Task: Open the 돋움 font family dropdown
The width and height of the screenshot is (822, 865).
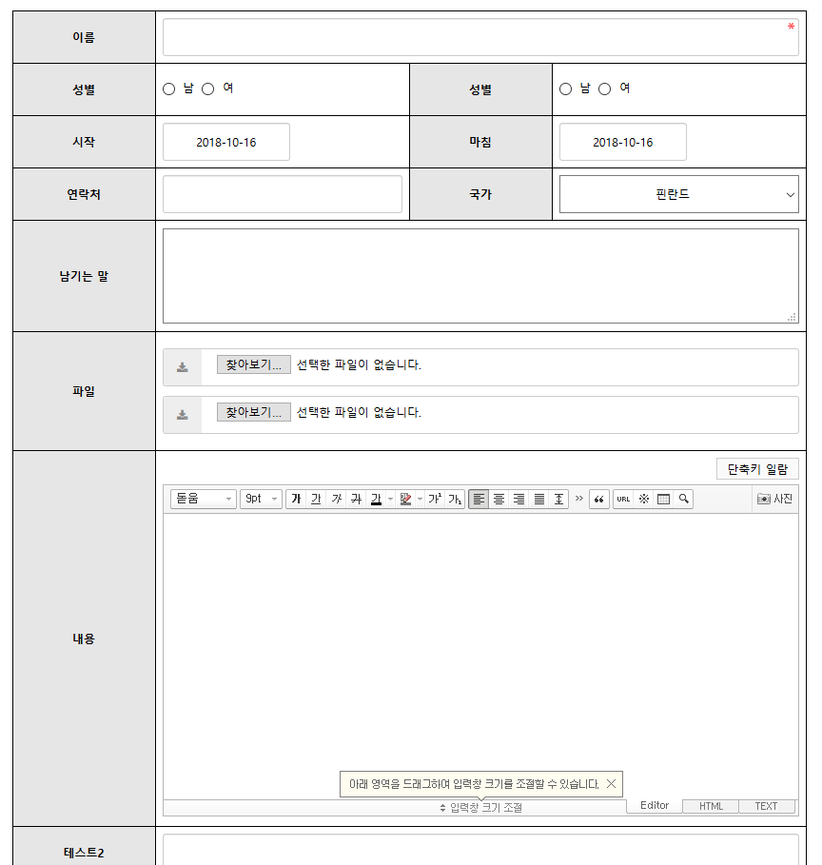Action: coord(203,499)
